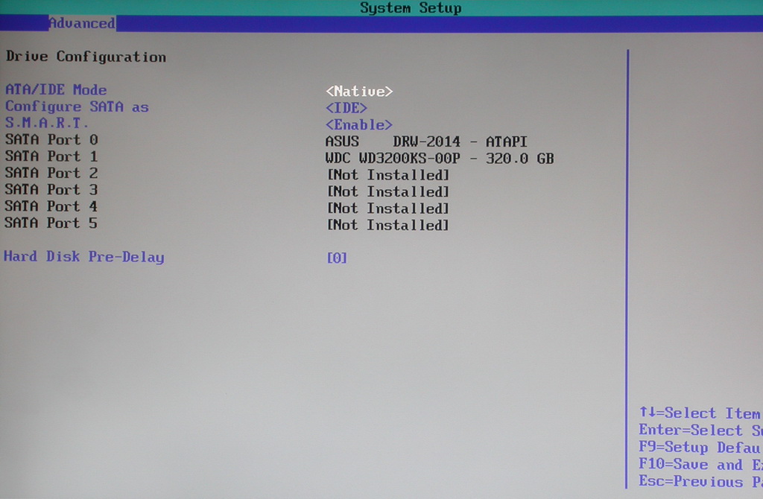Select the SATA Port 0 row label
Viewport: 763px width, 499px height.
[x=51, y=139]
